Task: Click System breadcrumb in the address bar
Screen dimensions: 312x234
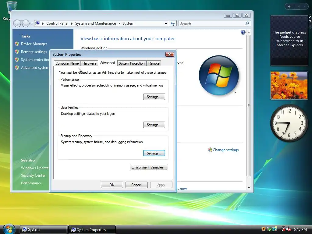Action: pos(129,23)
